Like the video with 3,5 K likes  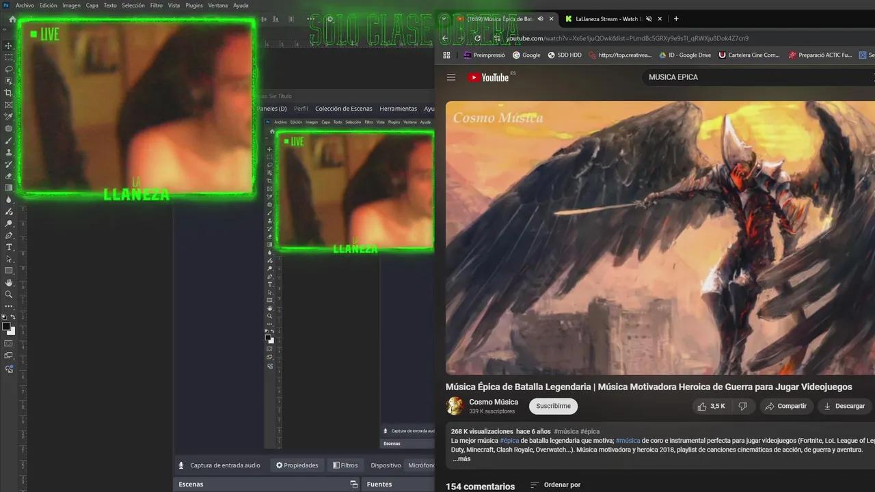(711, 406)
